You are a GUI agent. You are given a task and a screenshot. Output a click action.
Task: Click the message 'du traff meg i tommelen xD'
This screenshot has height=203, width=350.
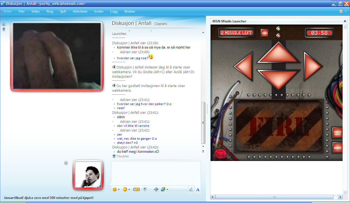point(138,151)
